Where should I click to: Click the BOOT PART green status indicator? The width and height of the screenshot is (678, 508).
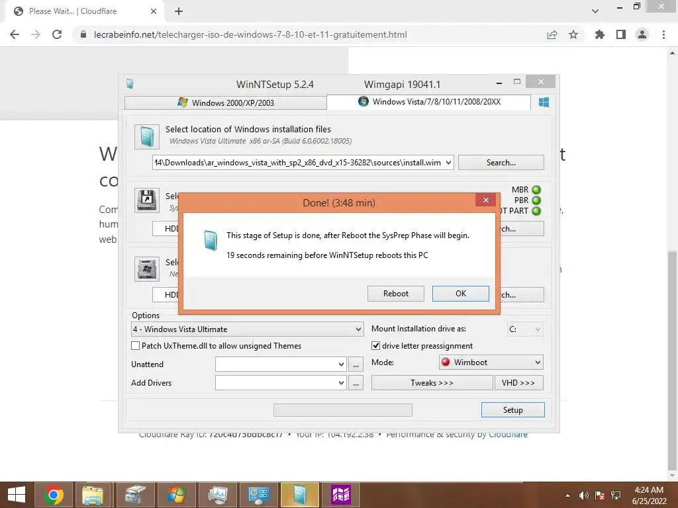point(536,211)
